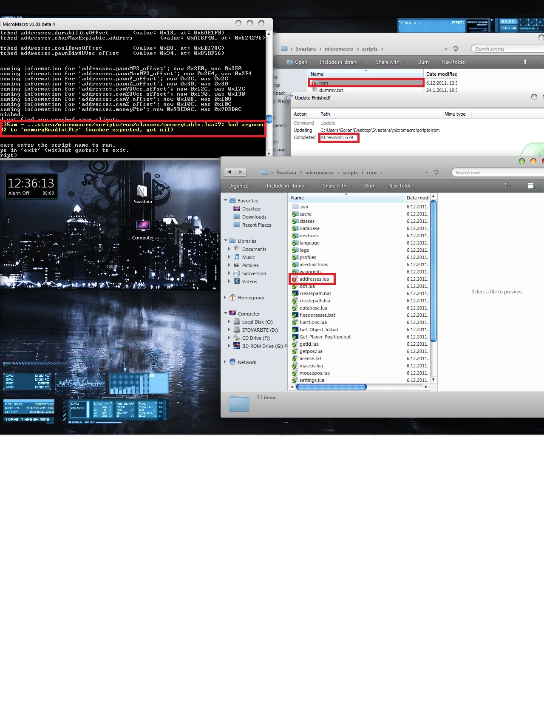Screen dimensions: 544x728
Task: Select the addresses.lua file with the conflict icon
Action: click(x=314, y=279)
